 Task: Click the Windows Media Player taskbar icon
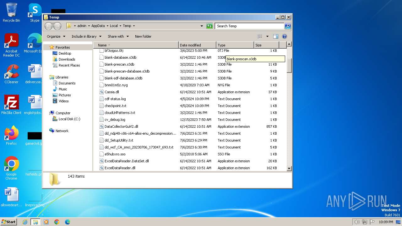pyautogui.click(x=46, y=222)
